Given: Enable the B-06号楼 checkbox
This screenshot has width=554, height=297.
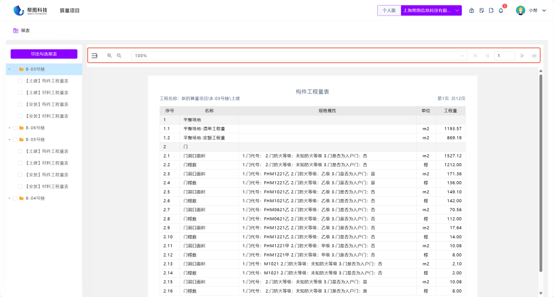Looking at the screenshot, I should 15,128.
